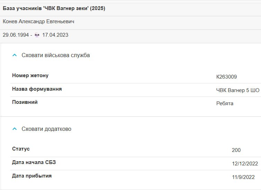261x190 pixels.
Task: Click the death date 17.04.2023
Action: point(55,35)
